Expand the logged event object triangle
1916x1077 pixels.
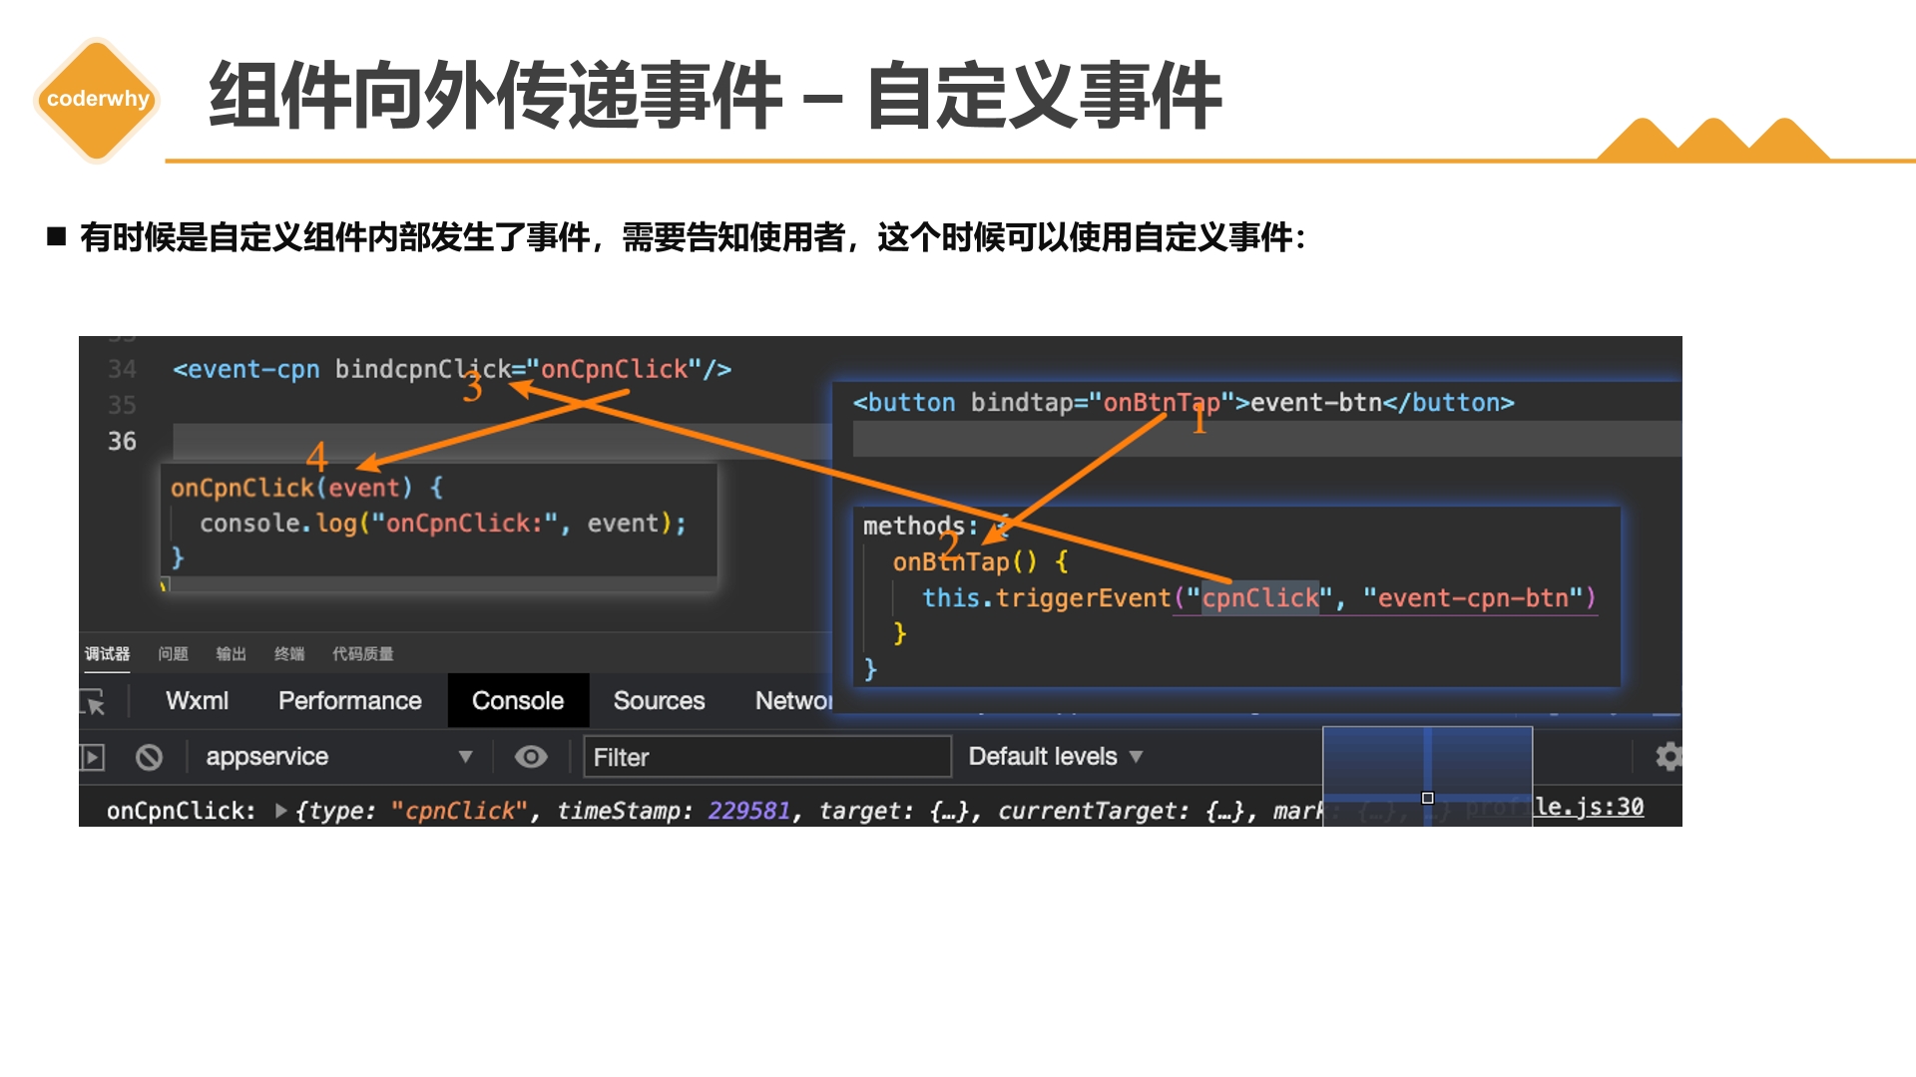tap(281, 811)
